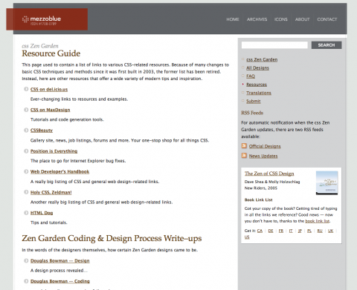Open the HOME navigation item
357x290 pixels.
(x=233, y=19)
